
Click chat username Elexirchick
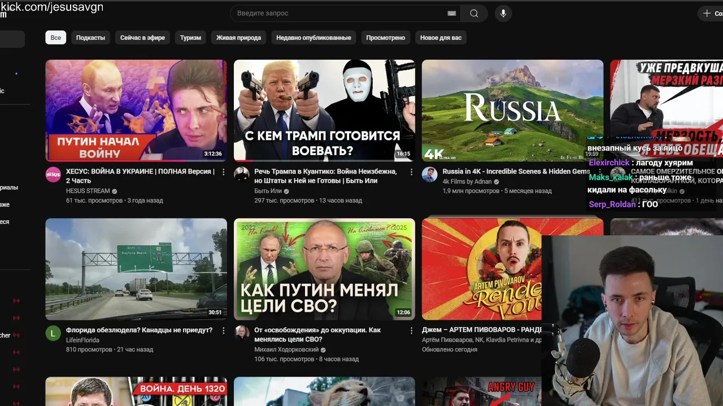[609, 162]
